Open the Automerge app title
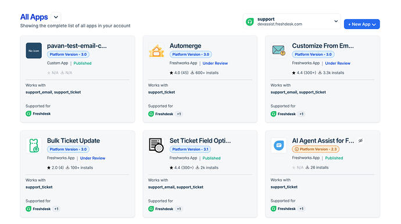Screen dimensions: 401x224 tap(185, 46)
